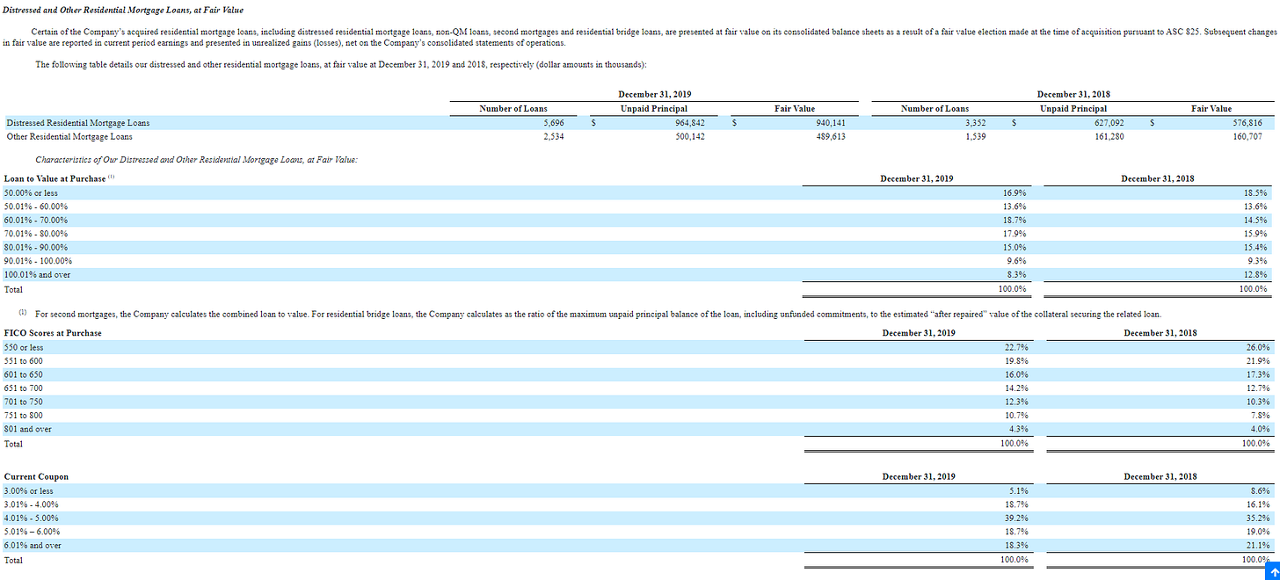Click the "551 to 600" row label
This screenshot has width=1280, height=580.
click(23, 361)
